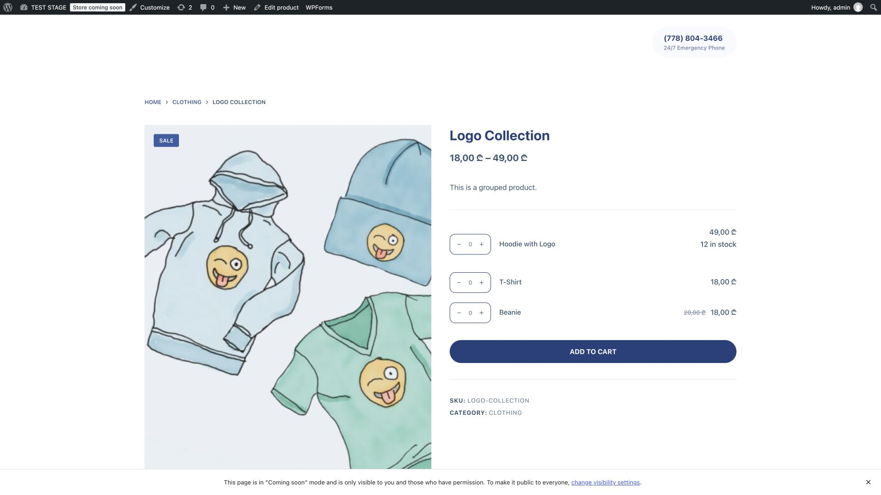Focus the T-Shirt quantity field
This screenshot has height=495, width=881.
[x=470, y=282]
